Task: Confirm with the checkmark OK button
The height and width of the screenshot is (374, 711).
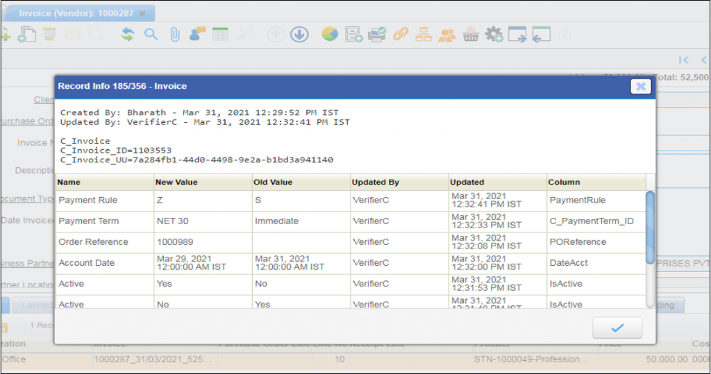Action: pyautogui.click(x=617, y=328)
